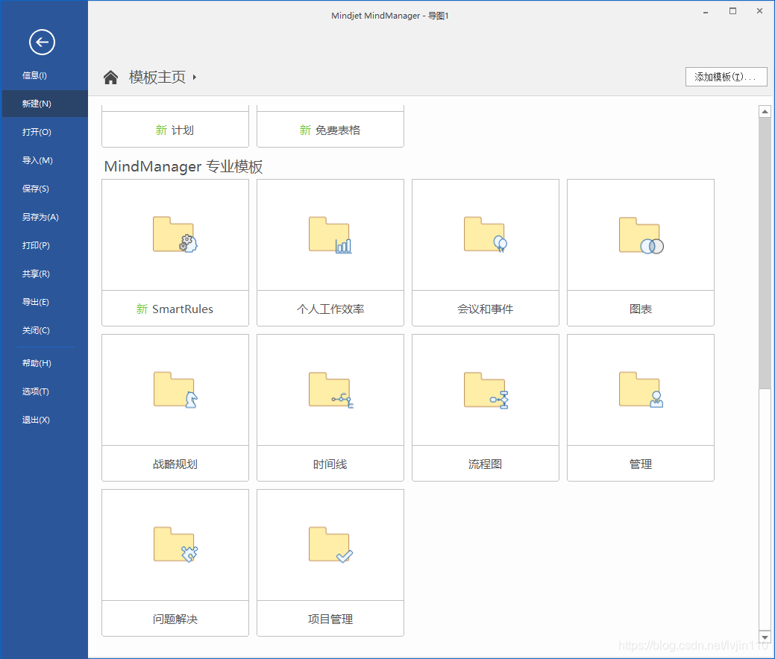
Task: Open 选项(T) in the sidebar
Action: pos(45,391)
